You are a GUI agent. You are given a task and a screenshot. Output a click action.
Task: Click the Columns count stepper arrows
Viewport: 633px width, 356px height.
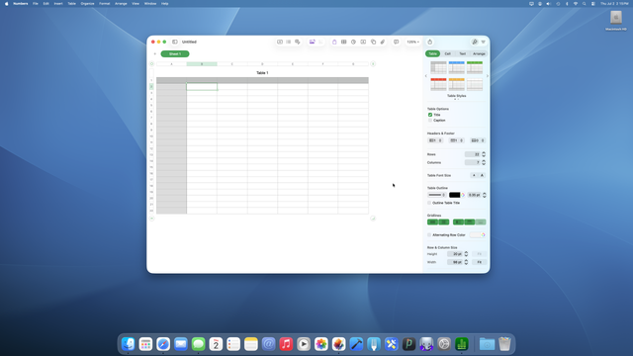coord(484,162)
